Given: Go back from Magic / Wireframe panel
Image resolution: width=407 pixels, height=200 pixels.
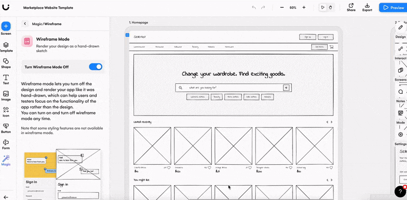Looking at the screenshot, I should click(25, 24).
